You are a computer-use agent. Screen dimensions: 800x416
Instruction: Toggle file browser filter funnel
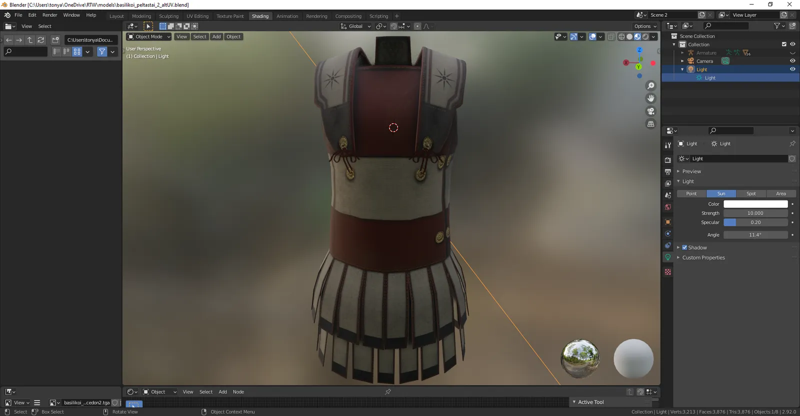click(x=102, y=51)
